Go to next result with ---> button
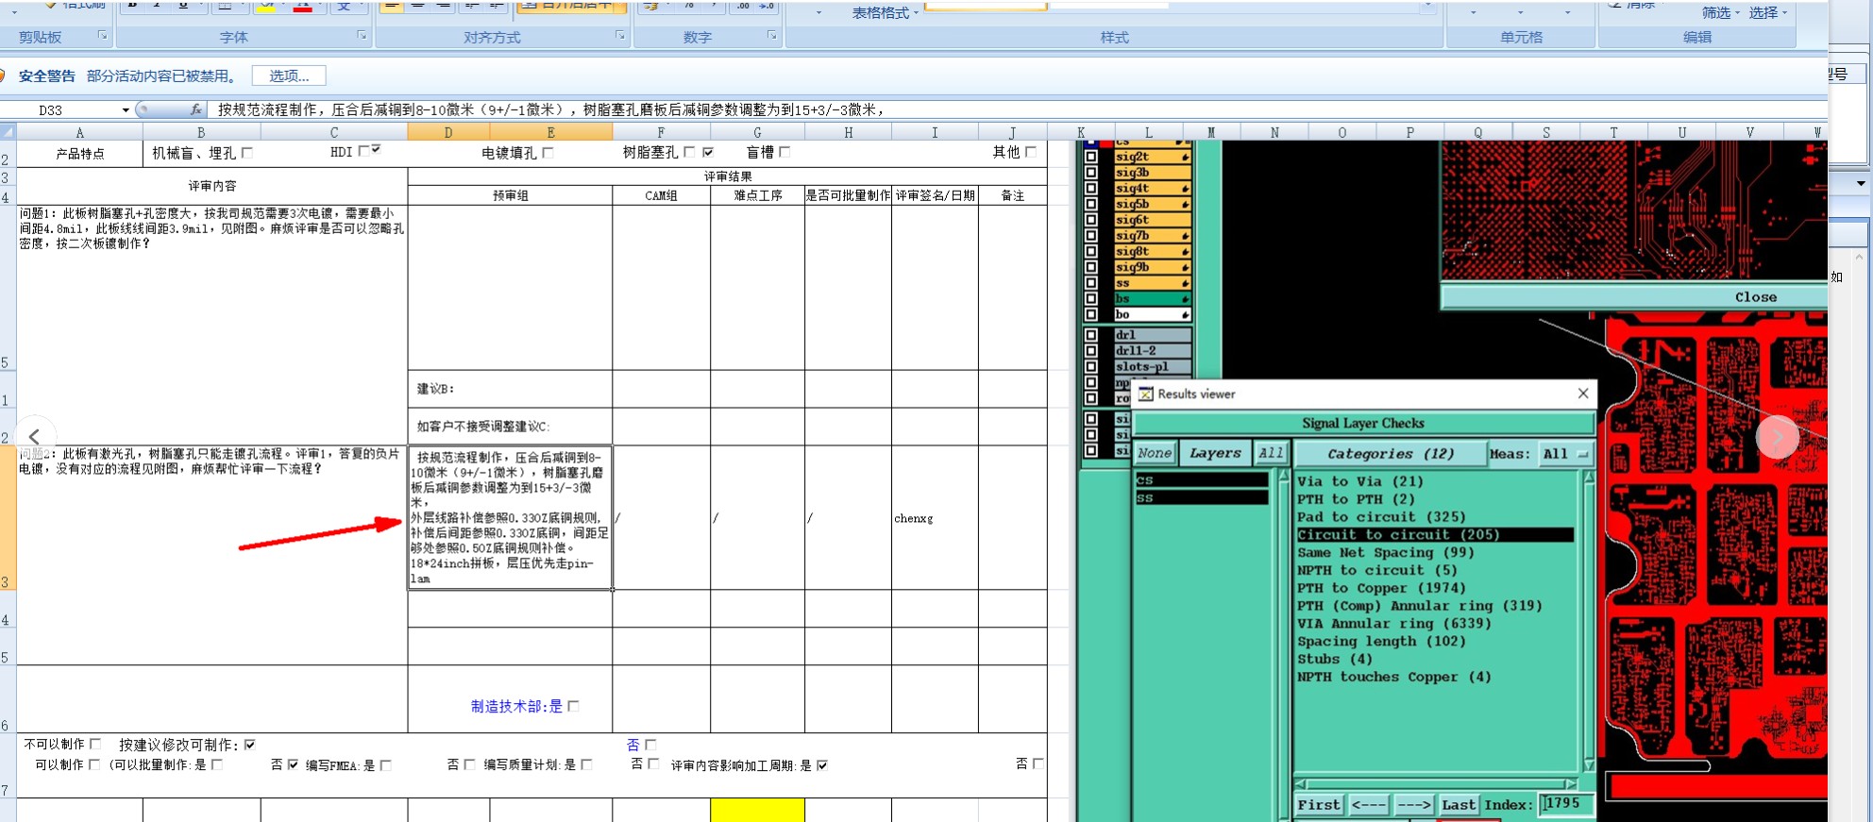 (x=1414, y=805)
